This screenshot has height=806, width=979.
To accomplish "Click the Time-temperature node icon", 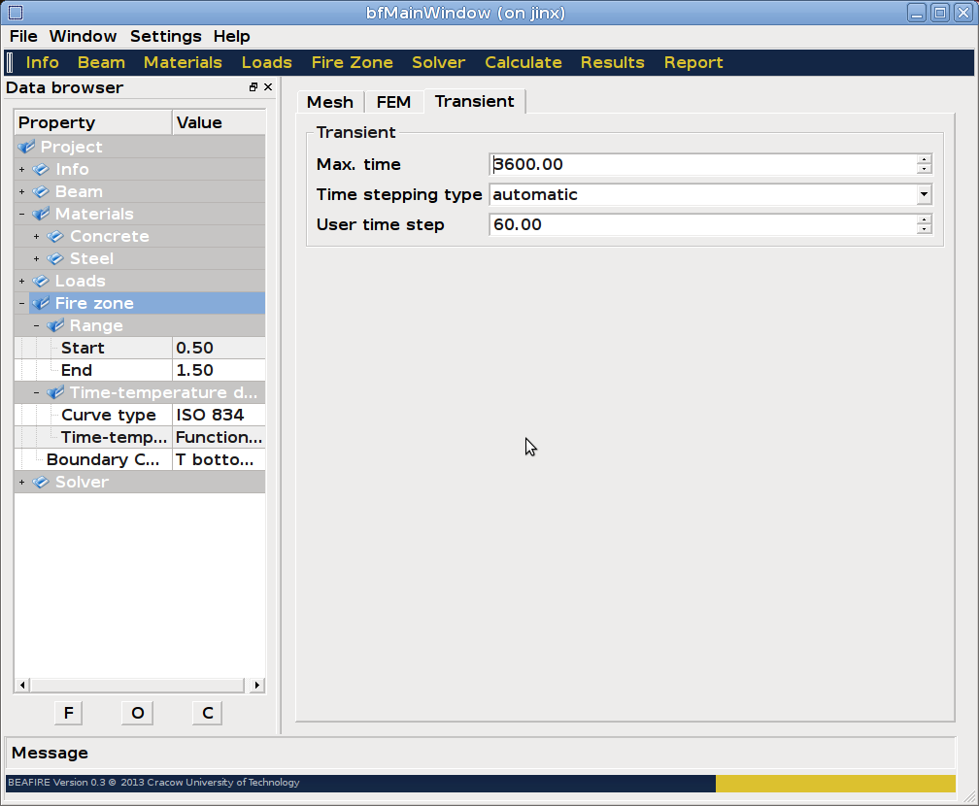I will coord(55,392).
